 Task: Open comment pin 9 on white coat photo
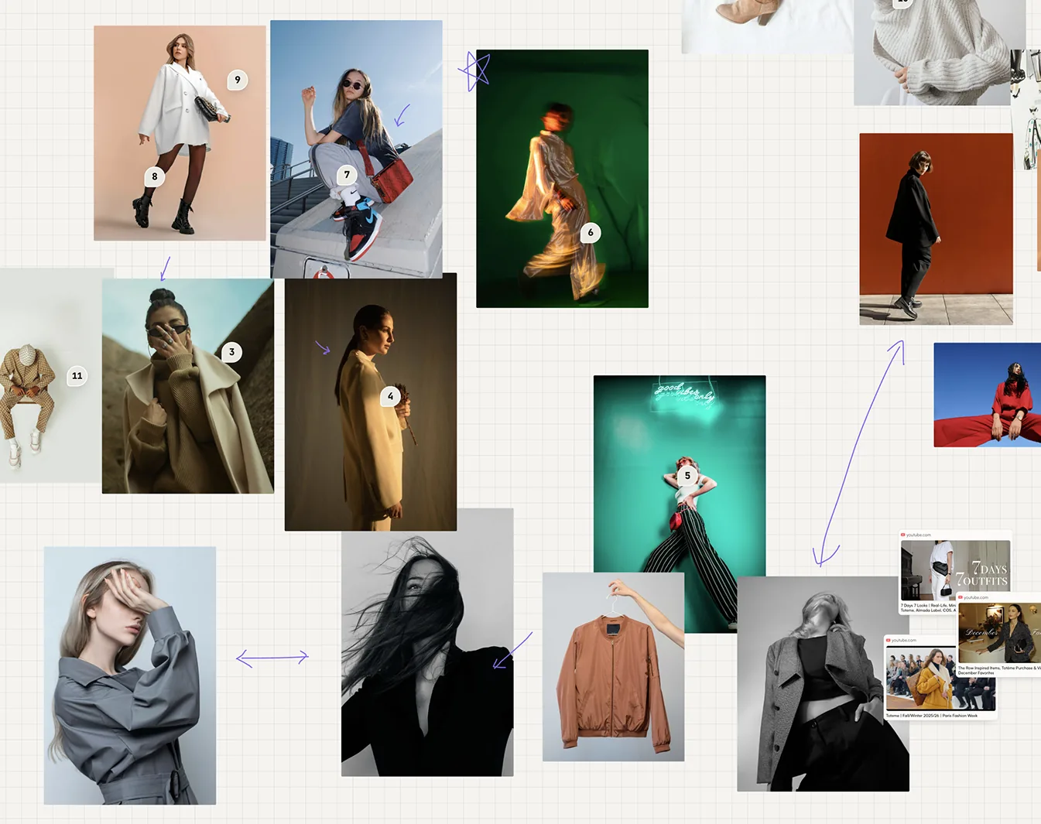(238, 80)
